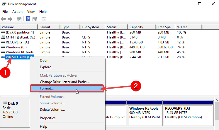Screen dimensions: 219x130
Task: Sort by the Capacity column header
Action: coord(136,27)
